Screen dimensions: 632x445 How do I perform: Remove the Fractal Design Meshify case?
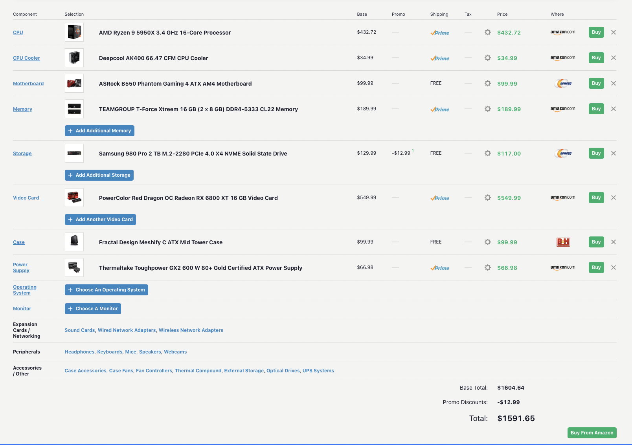[x=614, y=242]
